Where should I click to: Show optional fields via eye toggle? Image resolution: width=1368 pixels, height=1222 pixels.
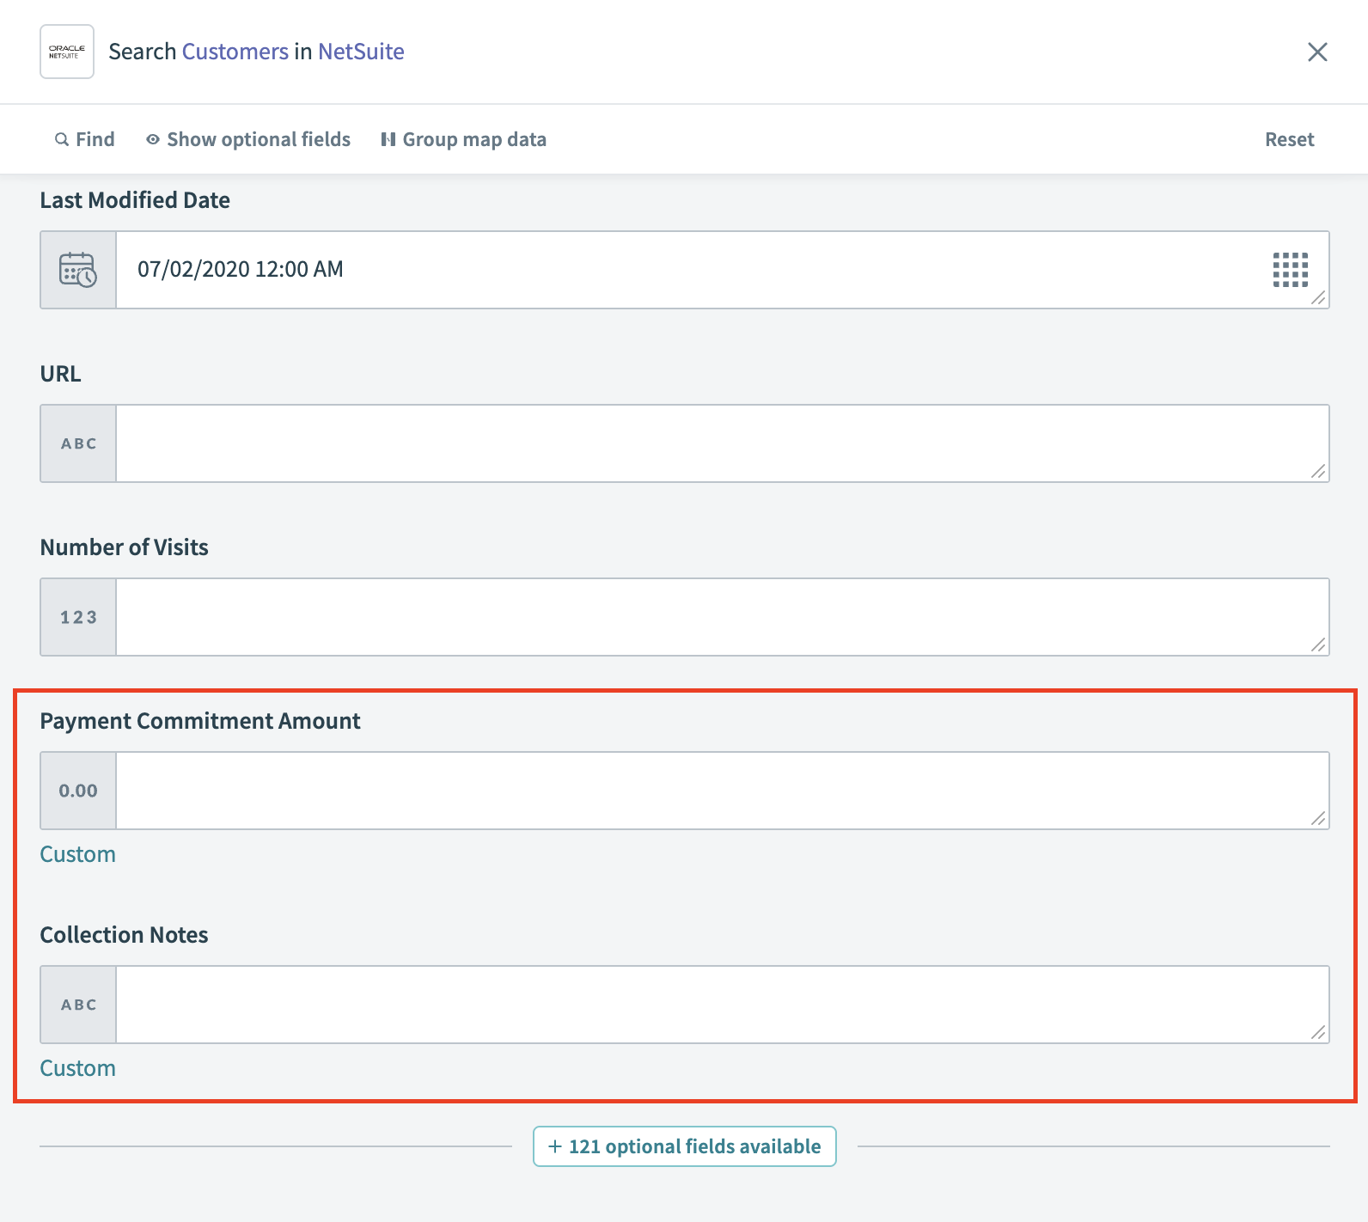pyautogui.click(x=248, y=139)
